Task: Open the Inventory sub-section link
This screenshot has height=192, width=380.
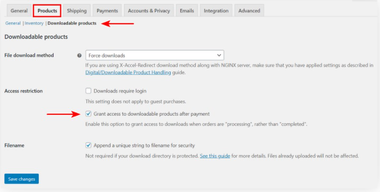Action: pos(34,23)
